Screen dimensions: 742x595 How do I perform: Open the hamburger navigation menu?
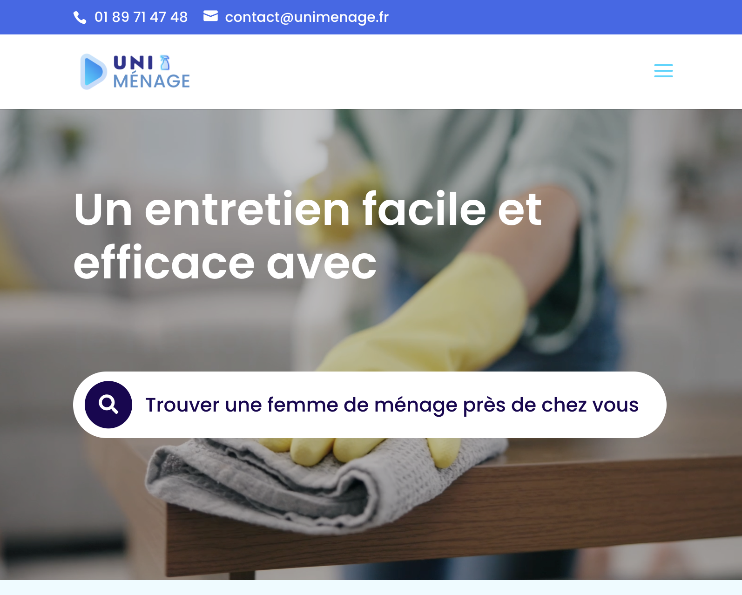click(x=663, y=71)
